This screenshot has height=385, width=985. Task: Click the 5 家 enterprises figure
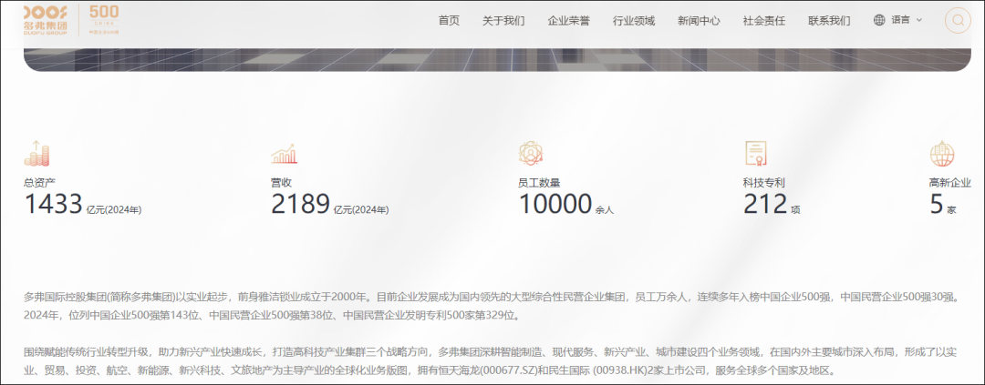pos(943,205)
